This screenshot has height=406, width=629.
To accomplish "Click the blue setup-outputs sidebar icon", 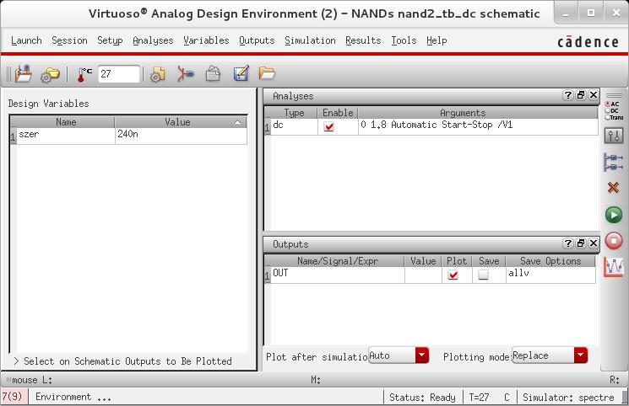I will pos(613,163).
